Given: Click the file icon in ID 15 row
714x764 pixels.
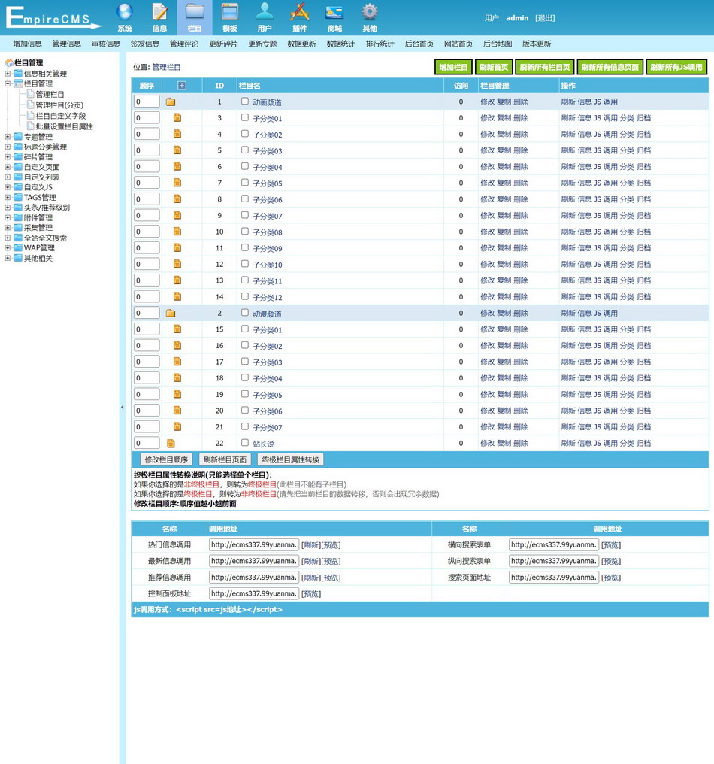Looking at the screenshot, I should click(x=177, y=329).
